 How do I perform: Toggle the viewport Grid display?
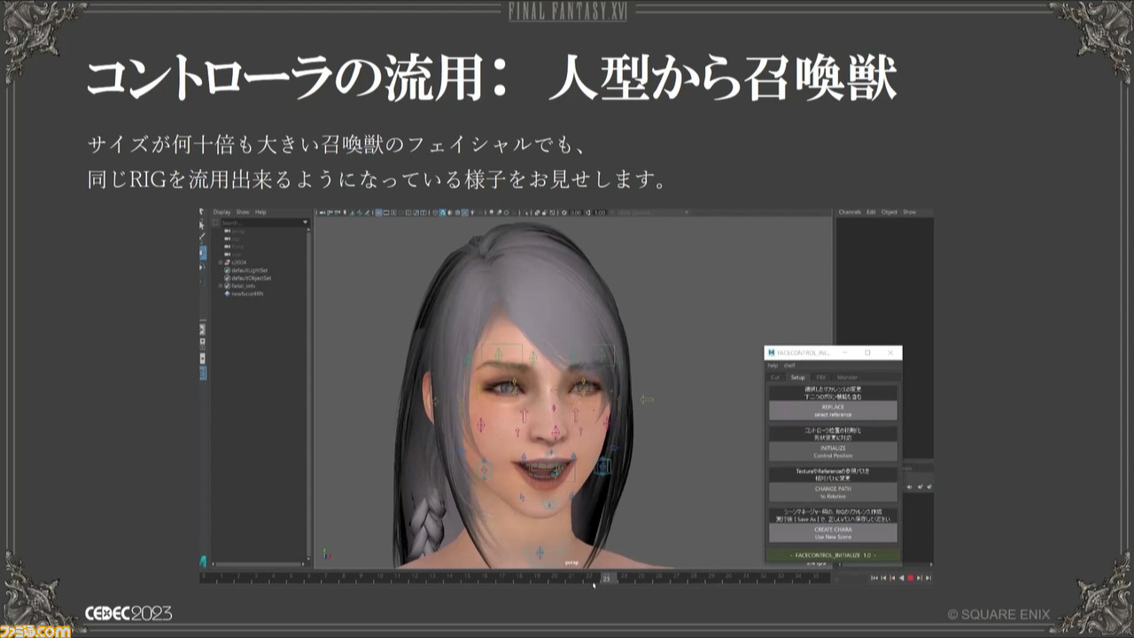point(378,213)
